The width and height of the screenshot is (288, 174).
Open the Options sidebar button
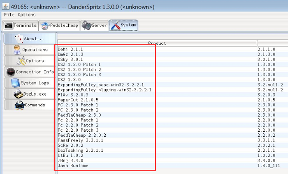(30, 61)
